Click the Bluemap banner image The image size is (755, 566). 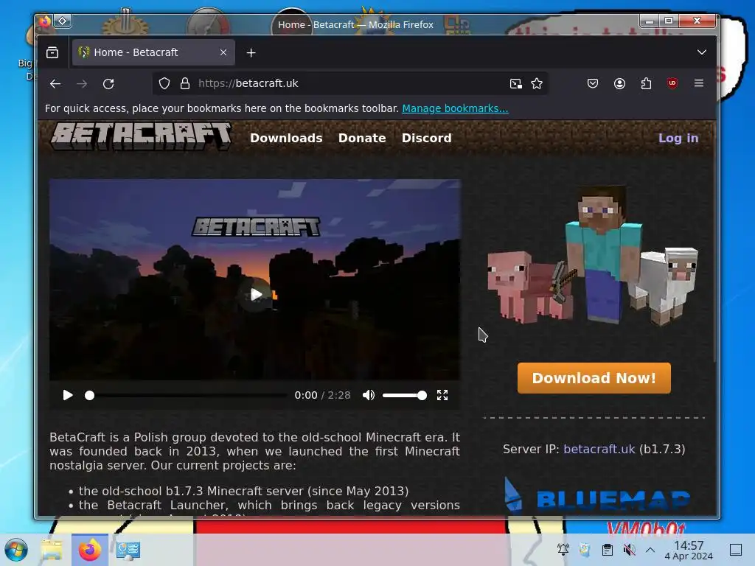tap(597, 496)
